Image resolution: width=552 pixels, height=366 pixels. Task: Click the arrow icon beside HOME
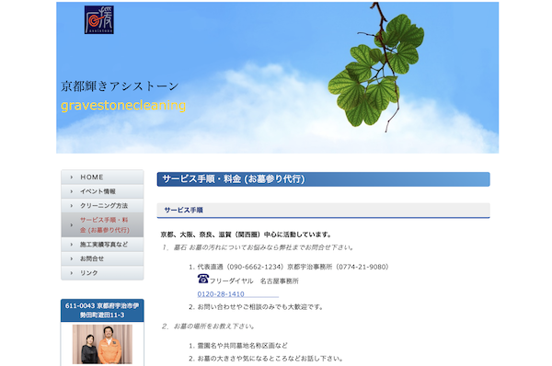[72, 177]
